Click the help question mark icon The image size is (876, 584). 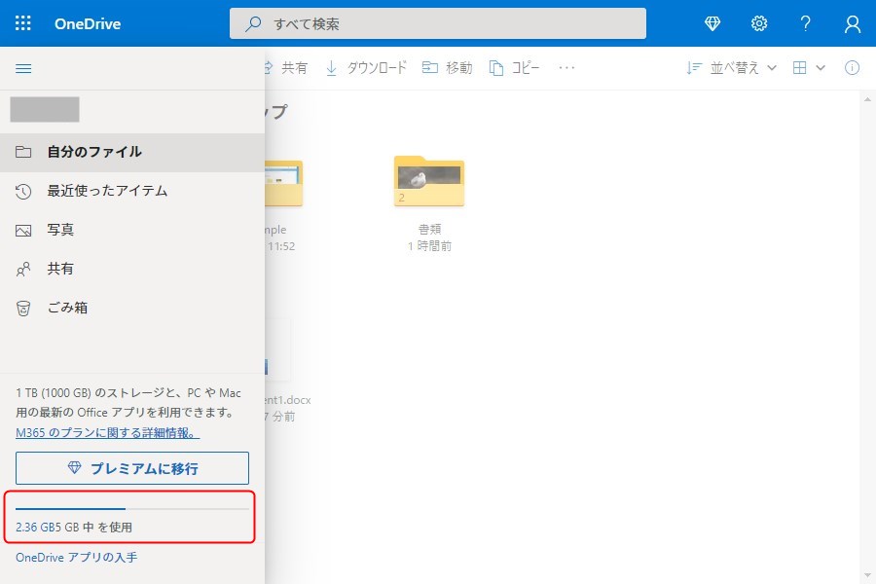pyautogui.click(x=806, y=23)
